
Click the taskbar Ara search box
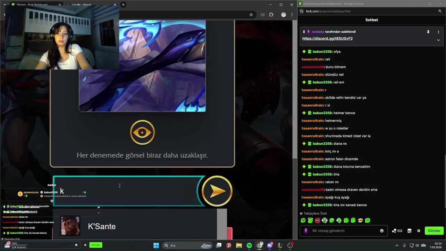click(188, 245)
